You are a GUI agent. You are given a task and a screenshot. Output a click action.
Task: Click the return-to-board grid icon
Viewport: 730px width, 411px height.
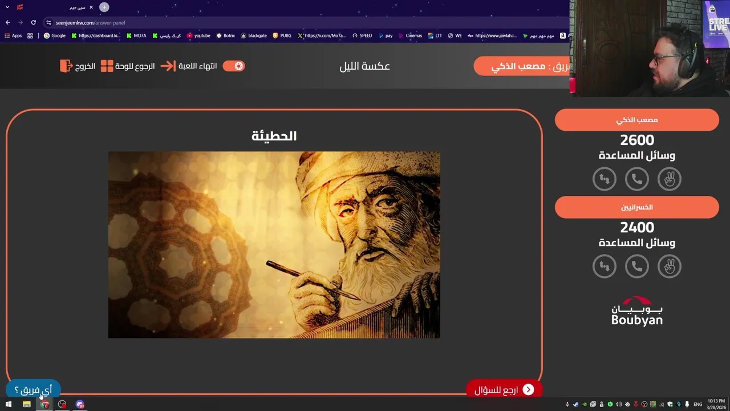coord(107,66)
